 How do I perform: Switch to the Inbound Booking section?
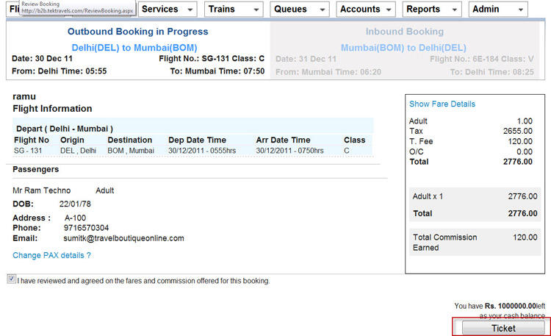tap(404, 32)
